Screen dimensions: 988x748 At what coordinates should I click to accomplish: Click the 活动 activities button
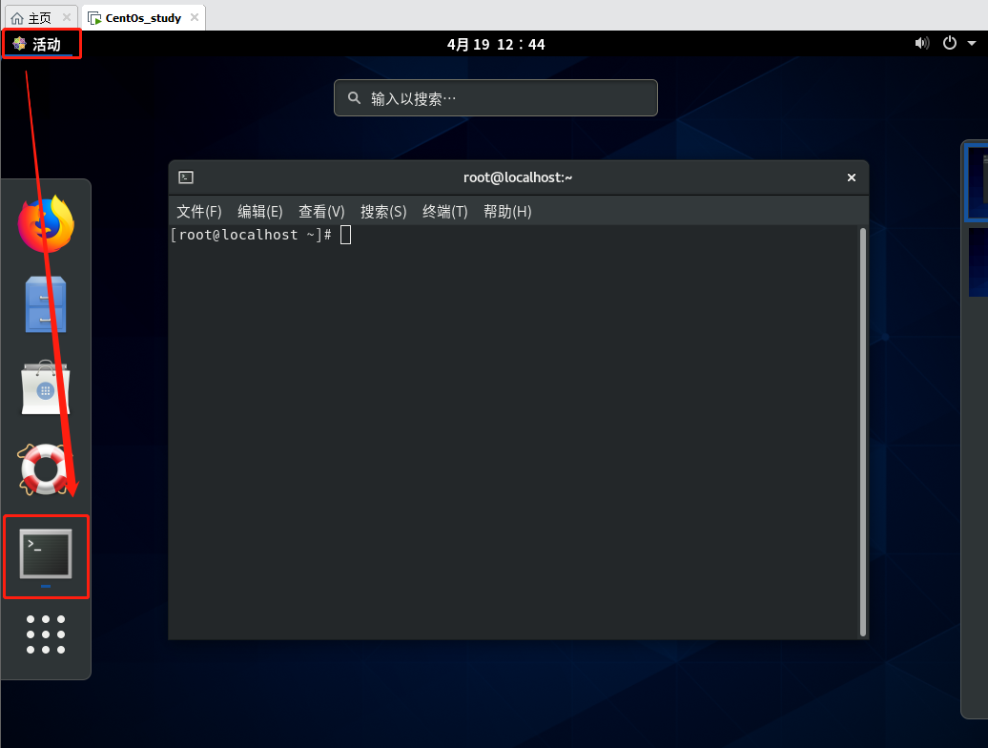38,44
